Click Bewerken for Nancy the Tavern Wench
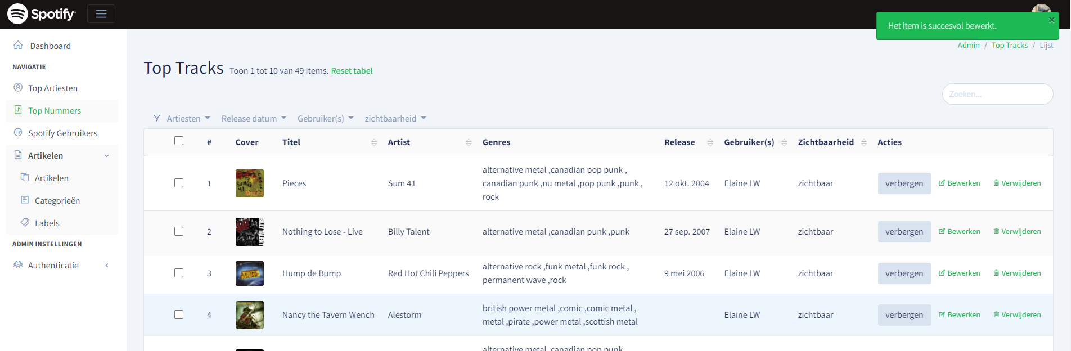The height and width of the screenshot is (351, 1071). (x=960, y=315)
